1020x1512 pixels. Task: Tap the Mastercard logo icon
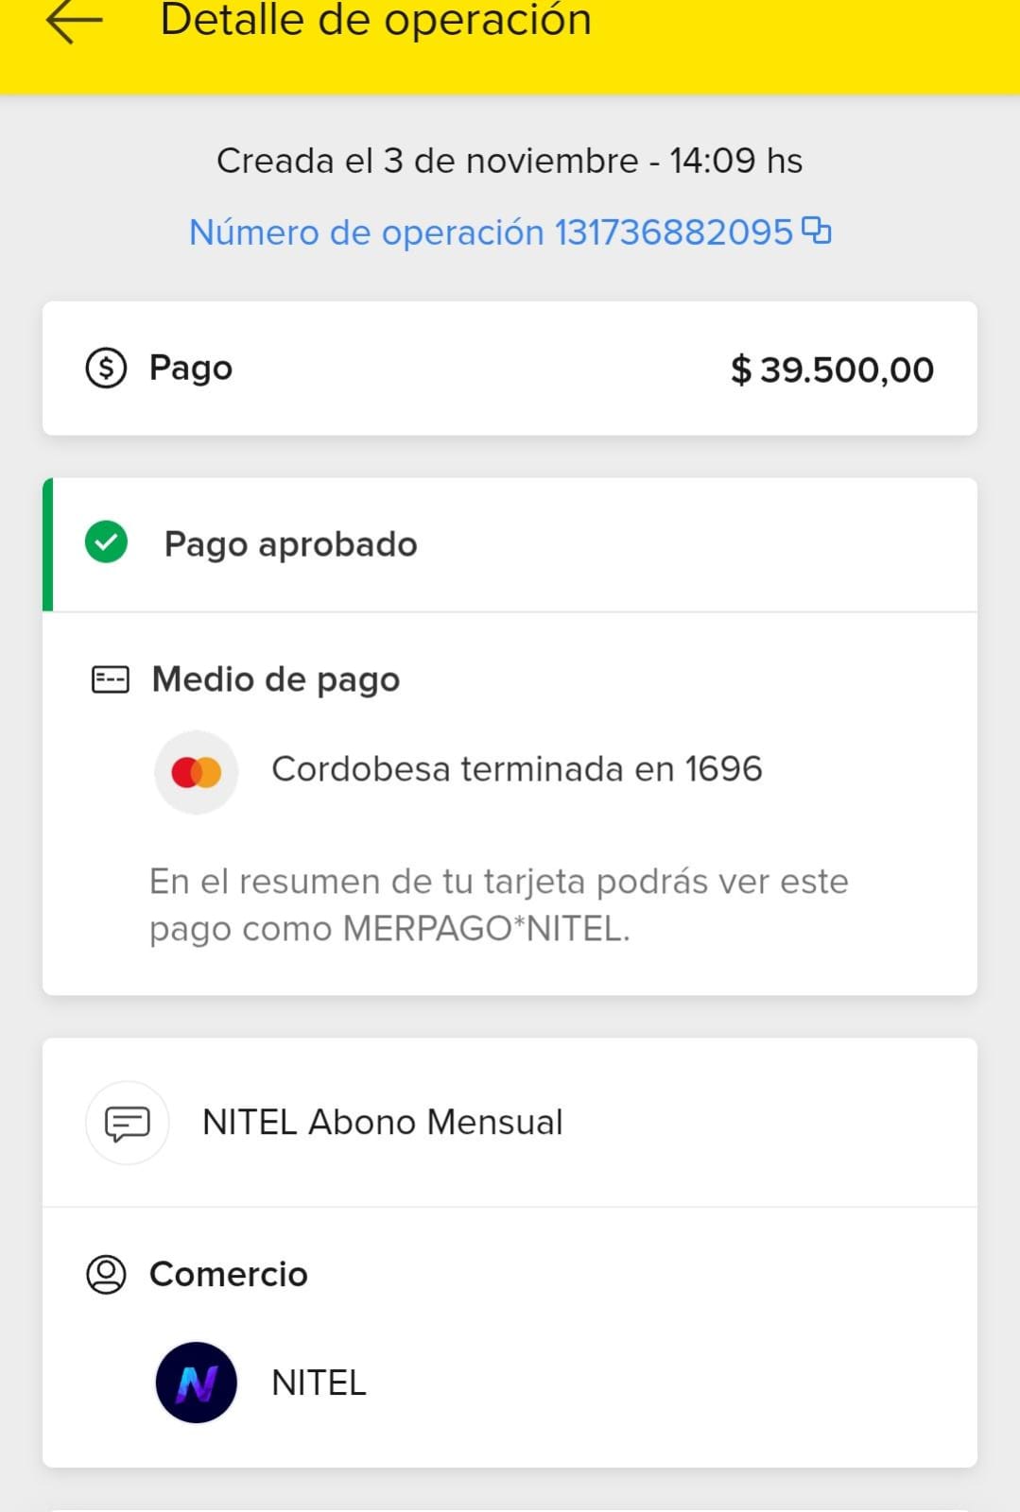pos(197,771)
